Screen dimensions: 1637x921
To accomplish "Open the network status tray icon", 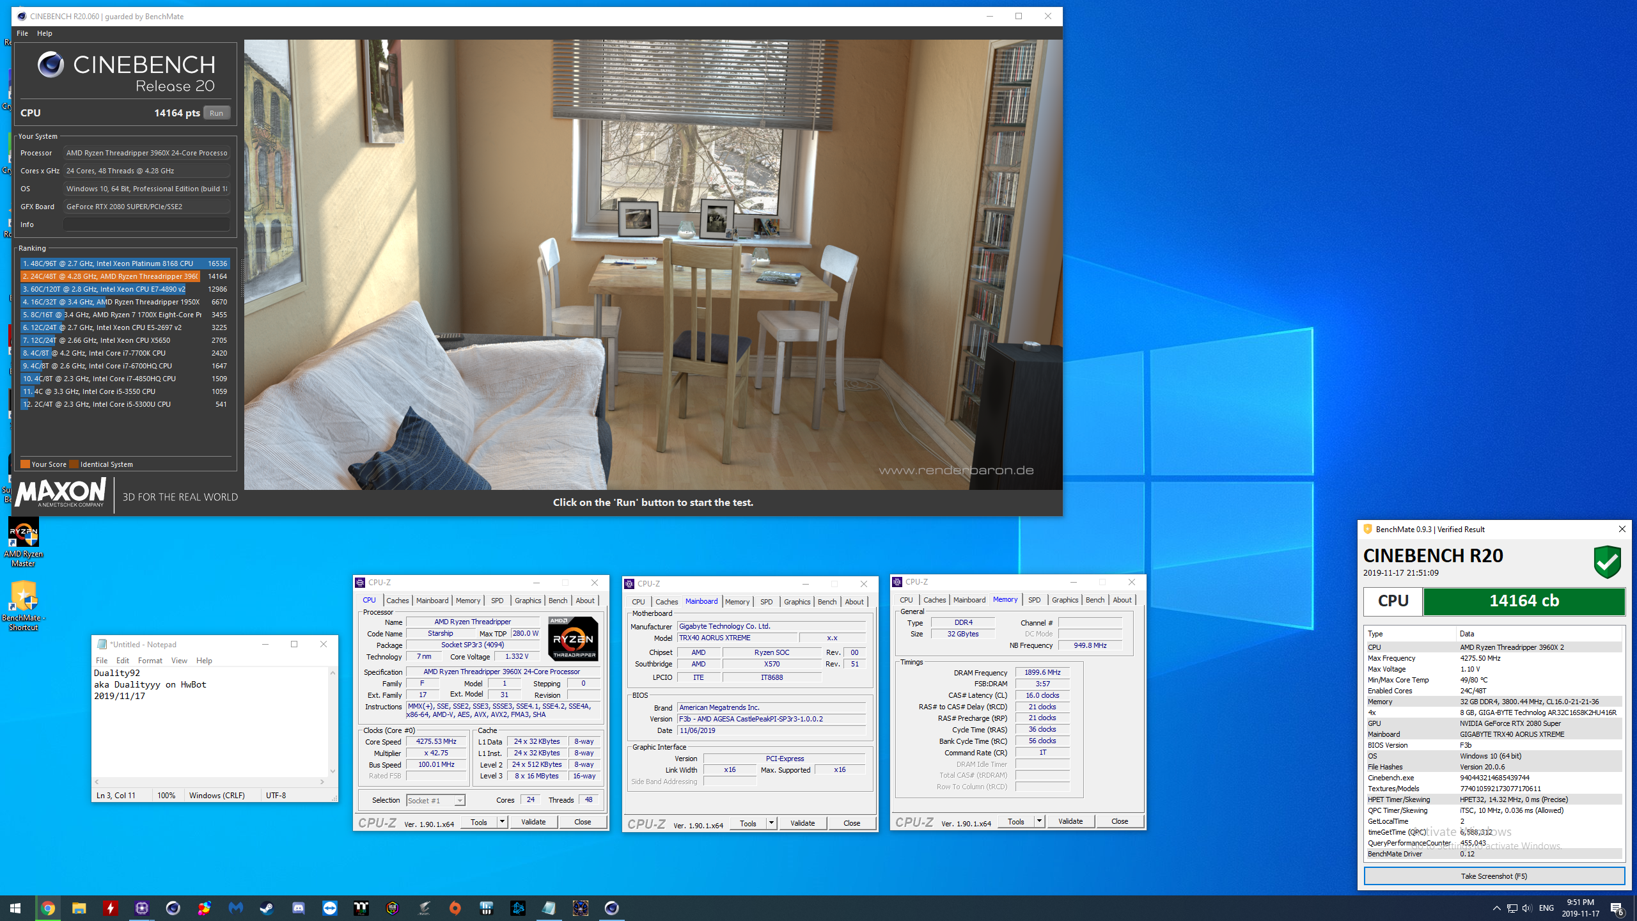I will tap(1512, 908).
